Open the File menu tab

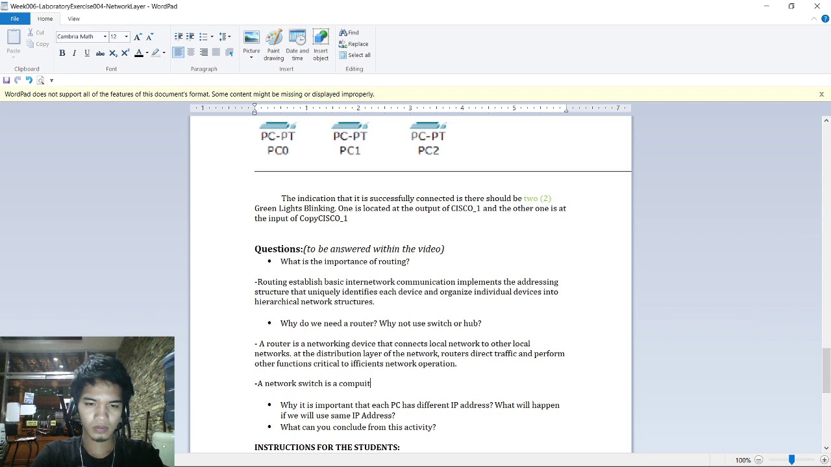[14, 19]
